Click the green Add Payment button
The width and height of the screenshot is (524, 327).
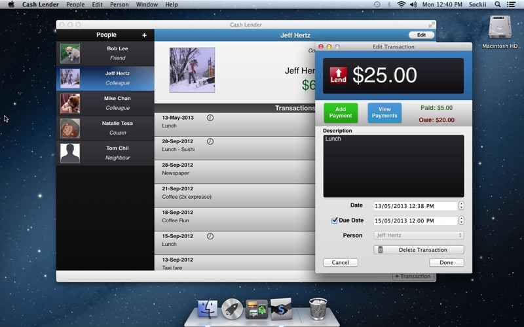[x=341, y=112]
